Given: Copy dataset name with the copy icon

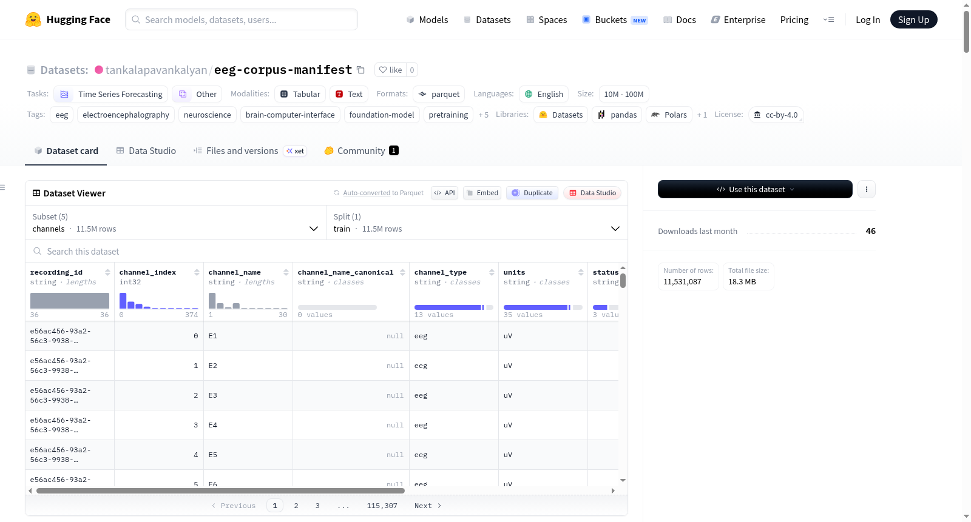Looking at the screenshot, I should [x=360, y=70].
